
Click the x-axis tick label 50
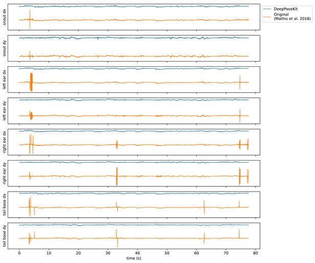[167, 253]
